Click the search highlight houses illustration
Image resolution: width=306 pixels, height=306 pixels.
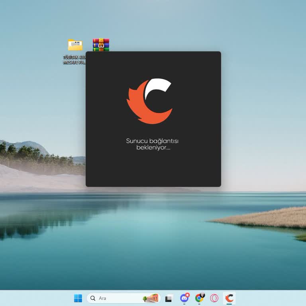[151, 298]
